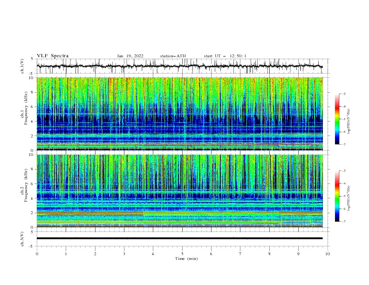Screen dimensions: 369x285
Task: Click time axis tick label "9"
Action: click(x=298, y=254)
